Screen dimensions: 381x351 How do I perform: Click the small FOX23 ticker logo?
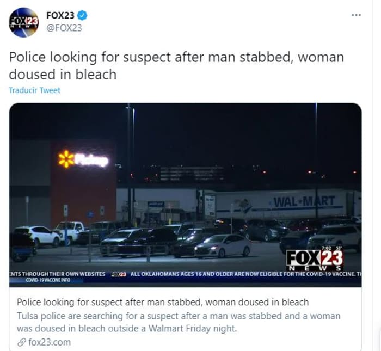click(x=118, y=274)
